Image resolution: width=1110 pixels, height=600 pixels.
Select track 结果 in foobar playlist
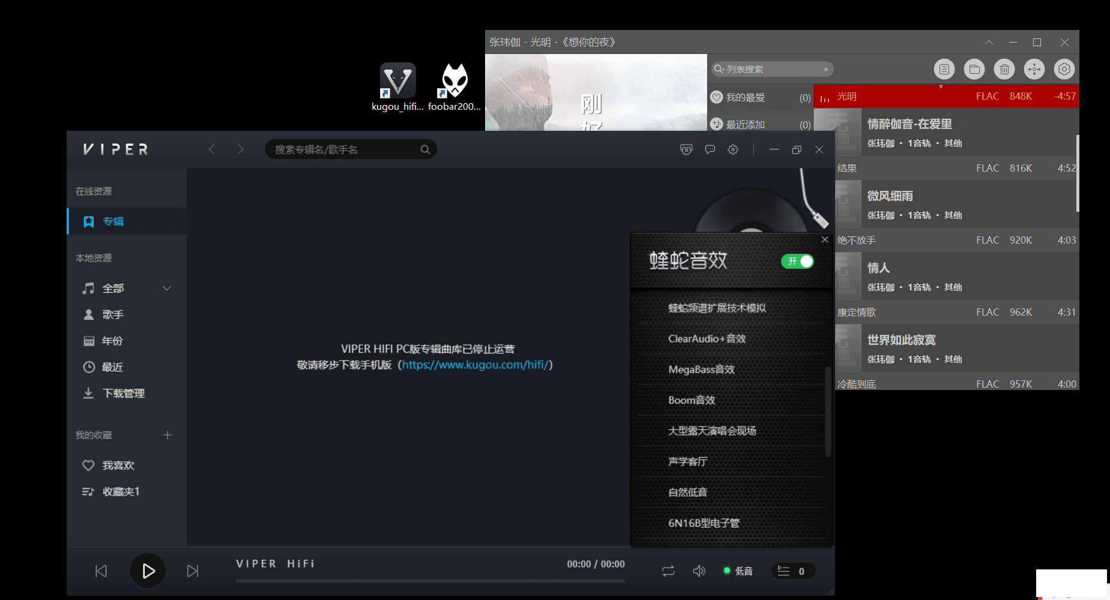tap(956, 168)
